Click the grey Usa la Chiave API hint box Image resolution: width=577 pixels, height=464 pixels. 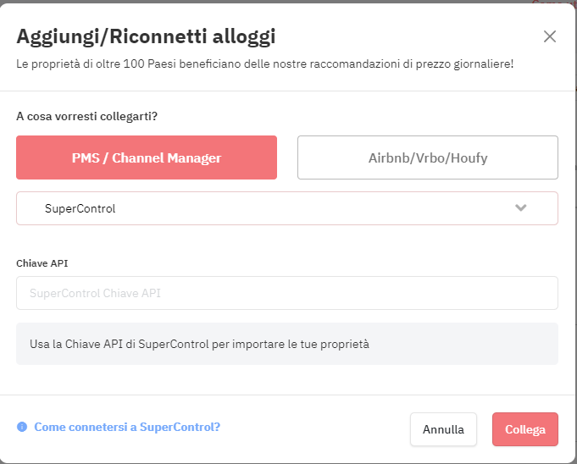coord(286,344)
